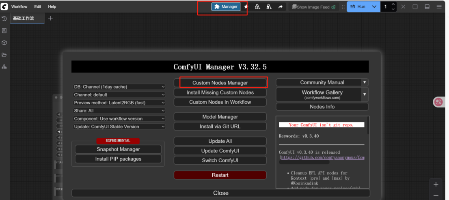
Task: Grab the dotted drag handle beside Run
Action: (343, 7)
